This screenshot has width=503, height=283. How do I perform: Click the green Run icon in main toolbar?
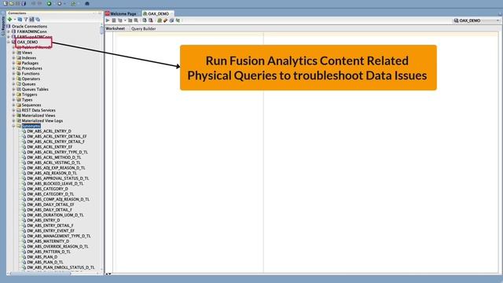pos(49,3)
